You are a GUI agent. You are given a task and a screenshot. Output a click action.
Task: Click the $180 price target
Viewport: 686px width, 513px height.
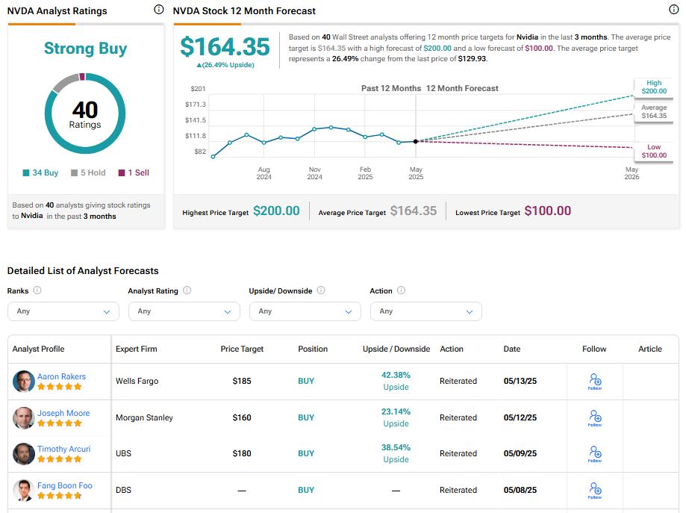(242, 454)
